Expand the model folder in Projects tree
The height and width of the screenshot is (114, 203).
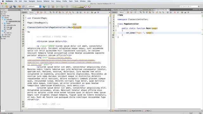tap(3, 23)
